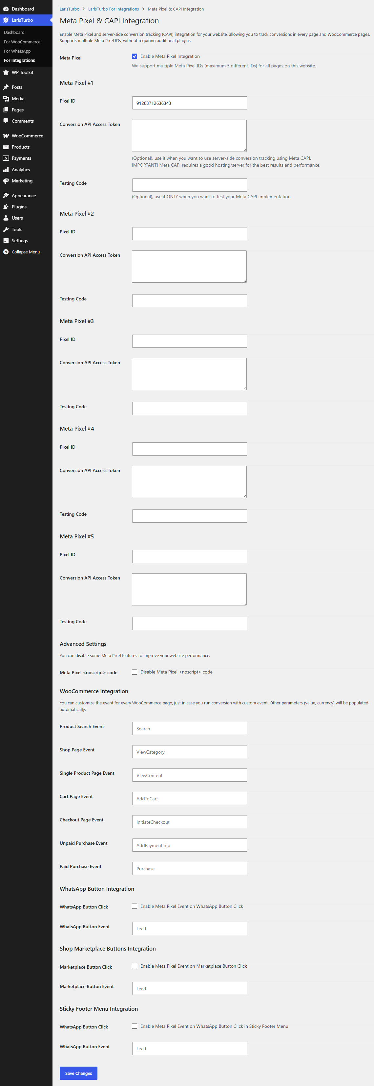Select the For WhatsApp submenu item
Viewport: 374px width, 1086px height.
tap(17, 51)
